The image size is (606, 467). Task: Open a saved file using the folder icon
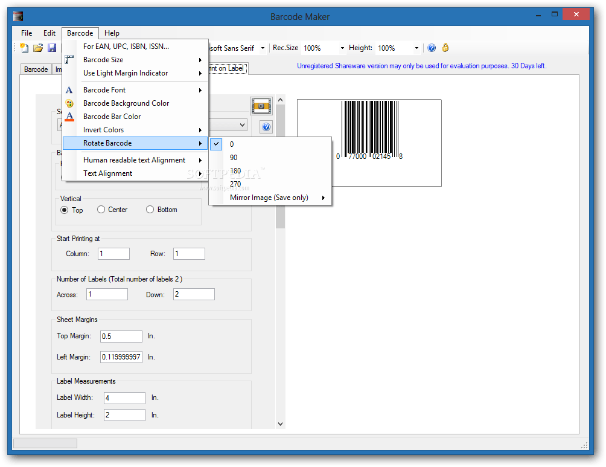[37, 47]
